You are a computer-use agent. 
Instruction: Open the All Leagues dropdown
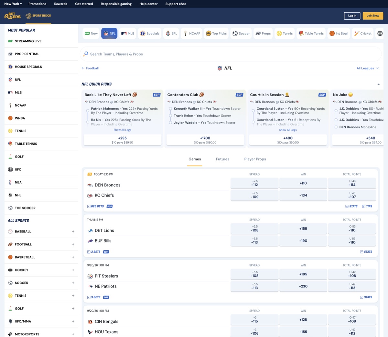[x=368, y=68]
